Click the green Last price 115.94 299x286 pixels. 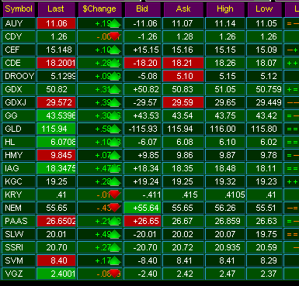coord(57,129)
